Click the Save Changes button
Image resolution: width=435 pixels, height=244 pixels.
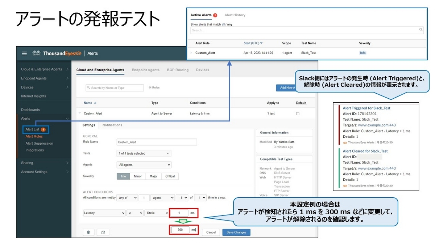click(x=236, y=232)
